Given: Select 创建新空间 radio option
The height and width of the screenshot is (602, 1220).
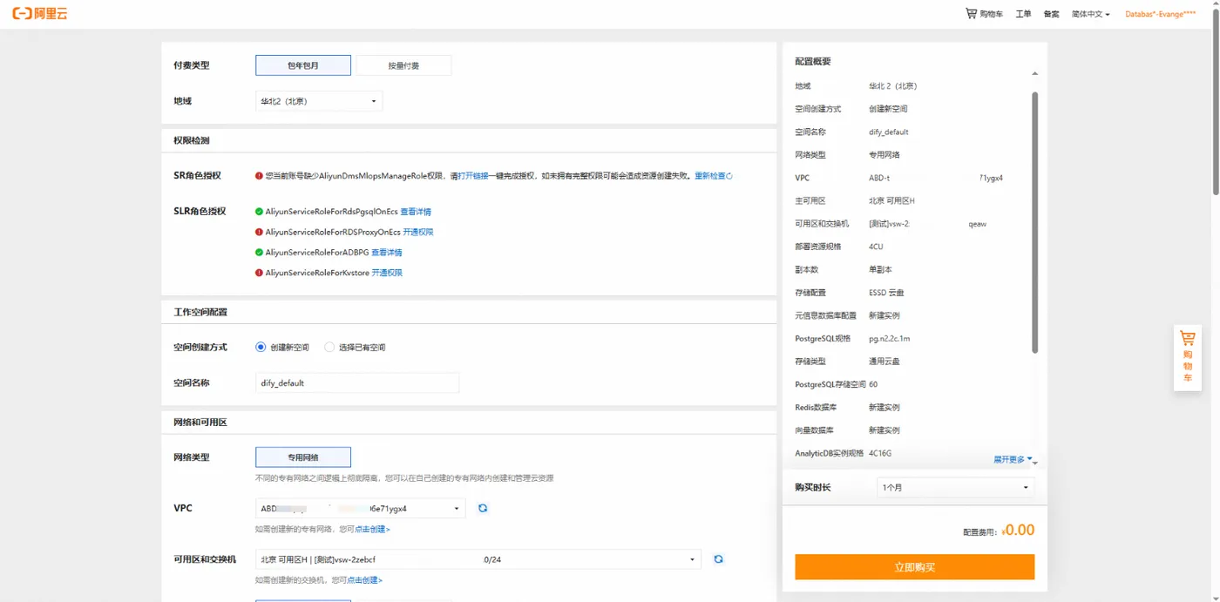Looking at the screenshot, I should click(x=261, y=347).
